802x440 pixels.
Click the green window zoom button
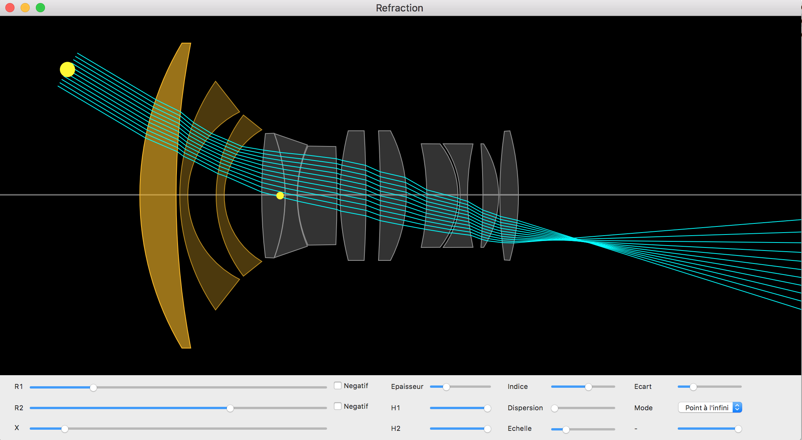(40, 8)
